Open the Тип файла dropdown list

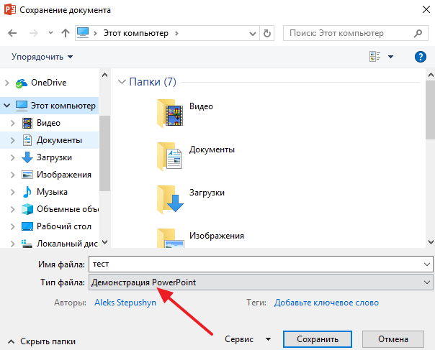coord(260,282)
